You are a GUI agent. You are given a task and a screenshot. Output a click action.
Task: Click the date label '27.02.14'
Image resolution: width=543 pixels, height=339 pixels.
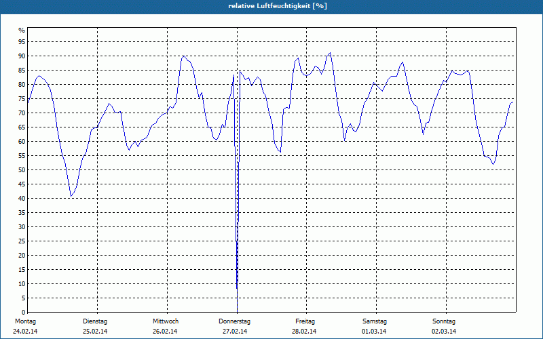235,332
